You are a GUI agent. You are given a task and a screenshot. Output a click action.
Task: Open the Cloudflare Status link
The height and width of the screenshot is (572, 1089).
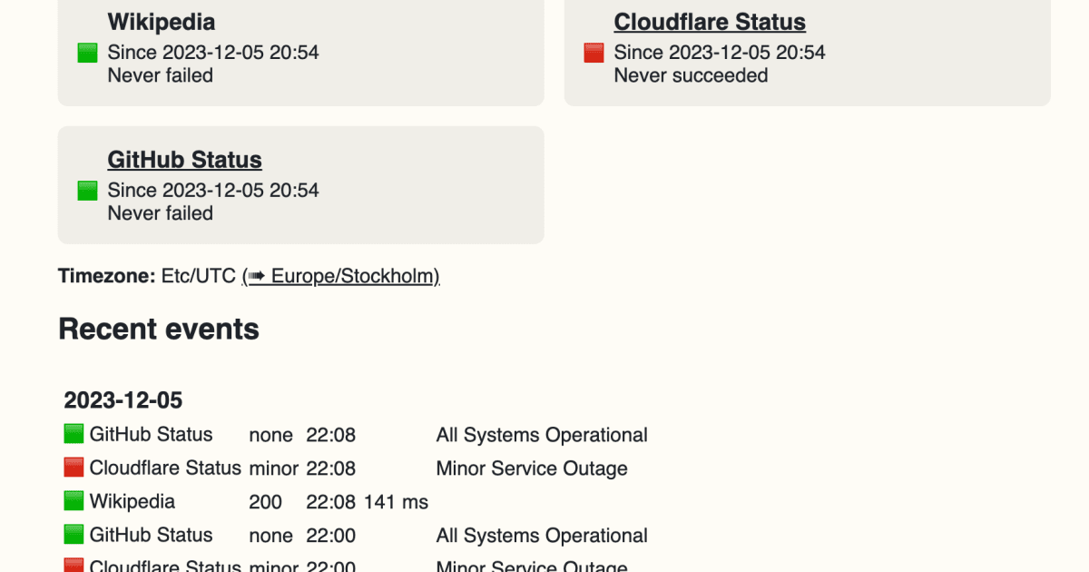[710, 22]
